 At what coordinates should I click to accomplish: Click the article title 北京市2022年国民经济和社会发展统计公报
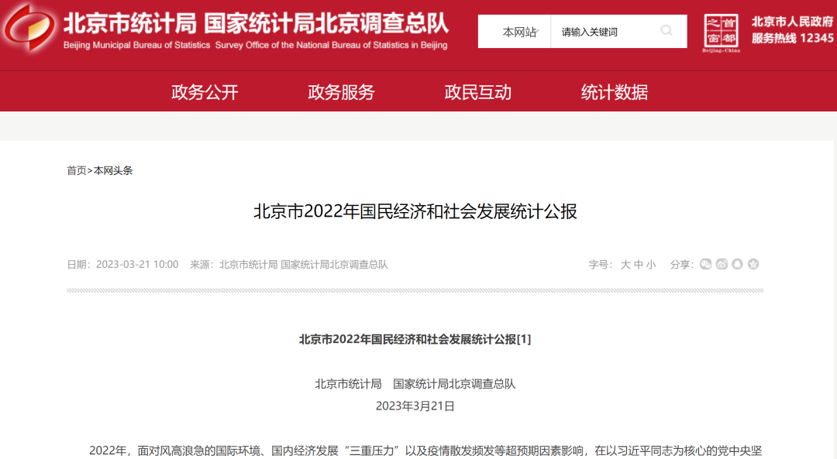(x=415, y=211)
